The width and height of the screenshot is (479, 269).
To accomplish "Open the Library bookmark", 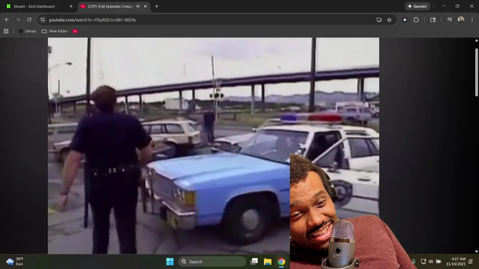I will [x=27, y=31].
